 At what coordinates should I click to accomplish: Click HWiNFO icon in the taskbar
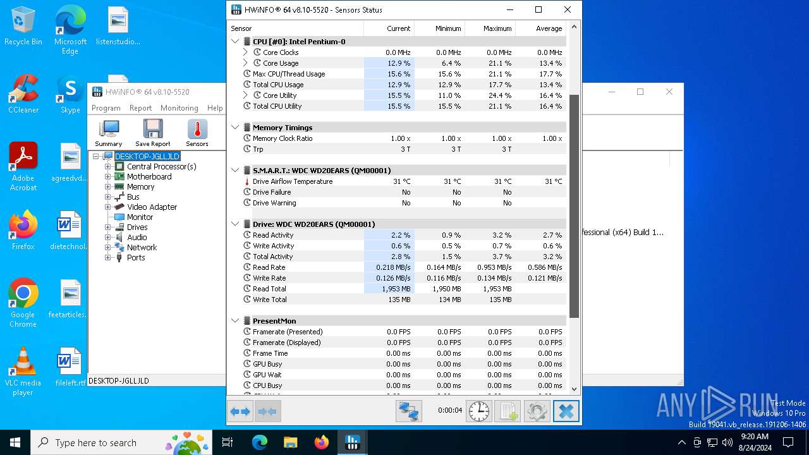pyautogui.click(x=353, y=442)
